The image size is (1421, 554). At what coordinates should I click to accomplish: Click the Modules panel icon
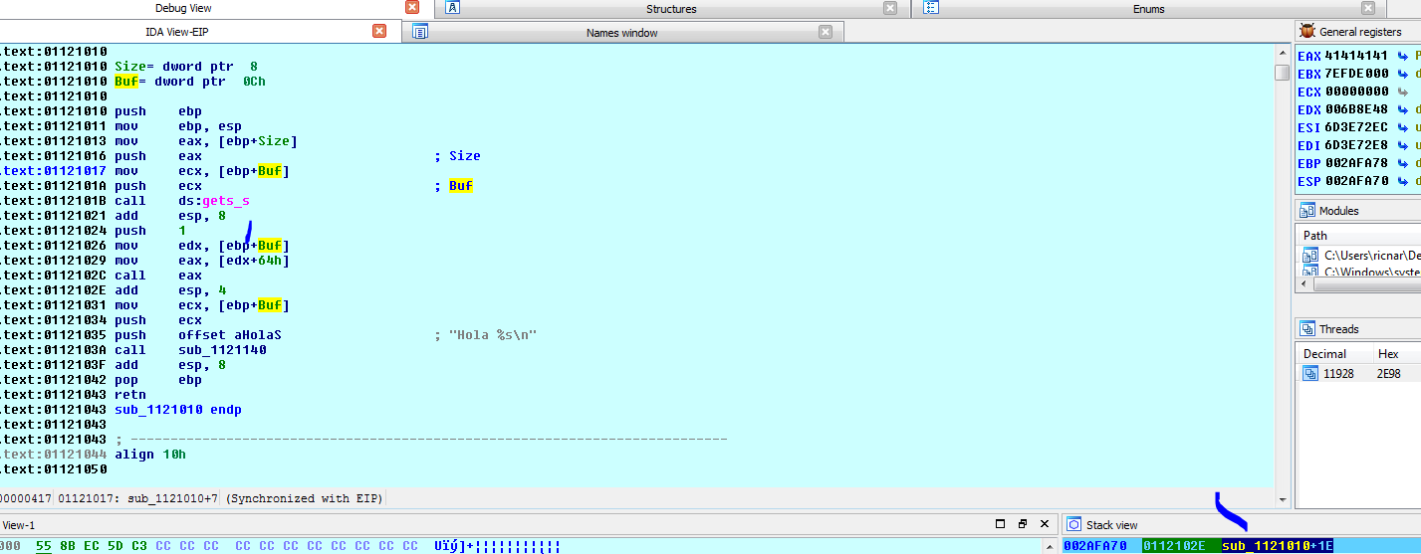pos(1307,211)
